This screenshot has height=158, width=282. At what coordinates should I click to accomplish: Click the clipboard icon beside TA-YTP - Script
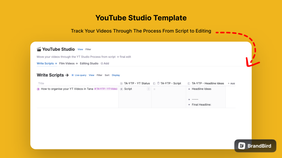coord(158,83)
